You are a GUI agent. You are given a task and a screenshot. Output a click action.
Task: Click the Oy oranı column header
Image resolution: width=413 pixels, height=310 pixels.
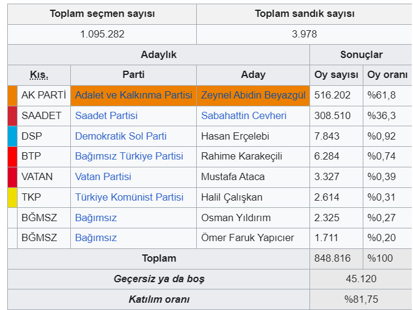coord(388,75)
